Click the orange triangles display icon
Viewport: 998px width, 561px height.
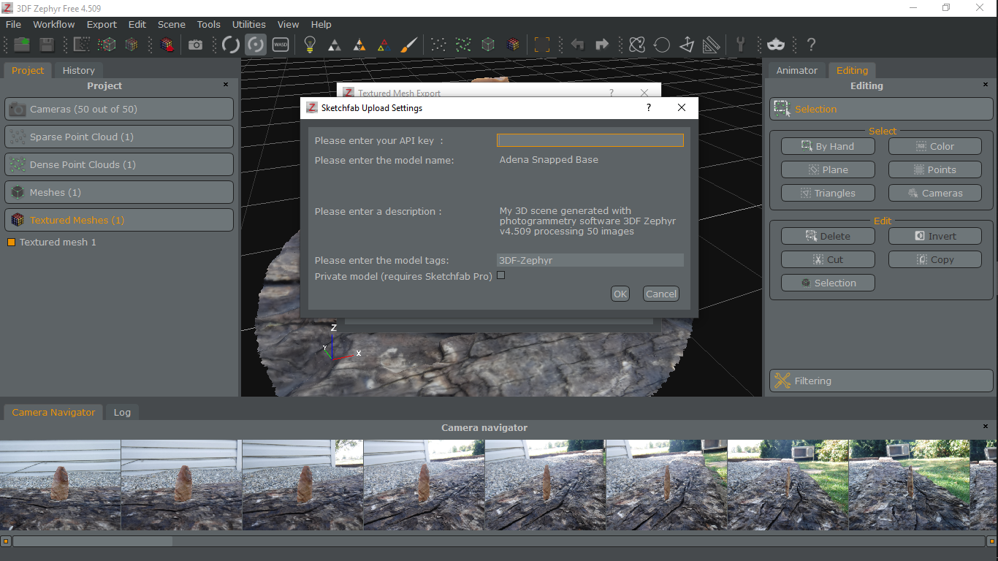359,45
